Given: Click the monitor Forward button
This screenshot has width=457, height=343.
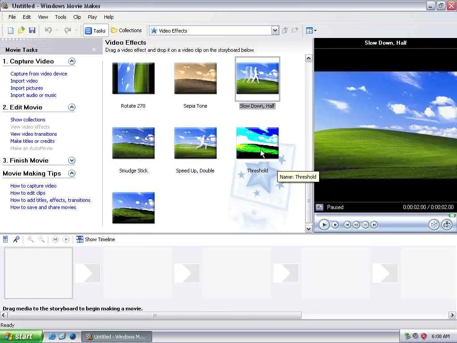Looking at the screenshot, I should 374,225.
